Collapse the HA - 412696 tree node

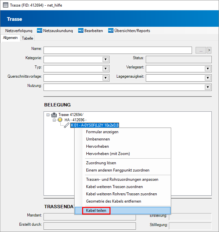coord(54,120)
